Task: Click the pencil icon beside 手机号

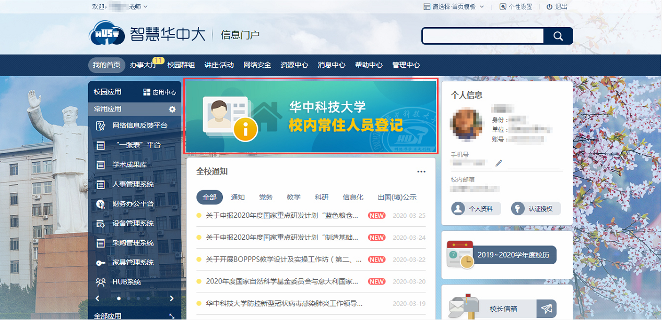Action: click(x=499, y=163)
